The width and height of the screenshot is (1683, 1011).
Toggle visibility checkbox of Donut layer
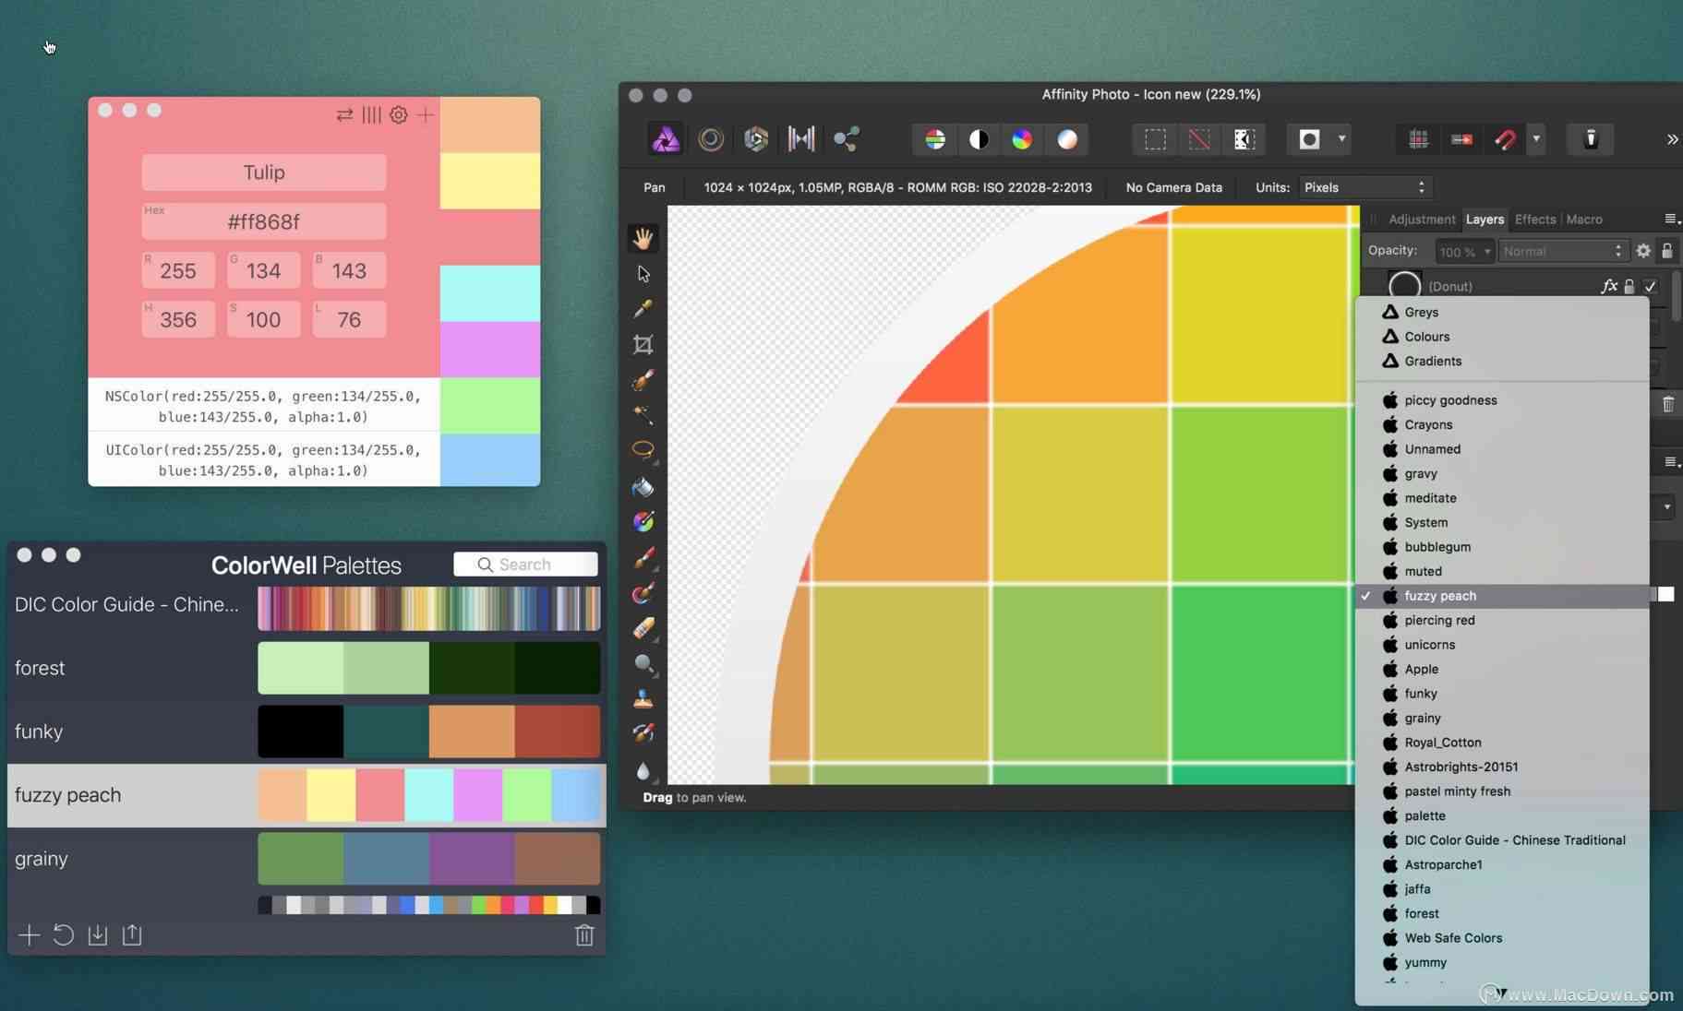click(x=1650, y=286)
